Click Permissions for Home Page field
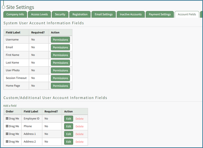The image size is (203, 148). [x=60, y=86]
